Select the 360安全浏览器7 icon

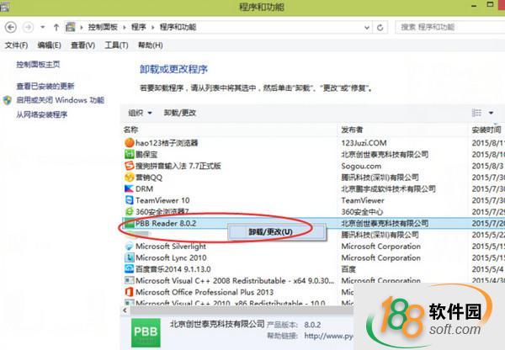(x=129, y=211)
